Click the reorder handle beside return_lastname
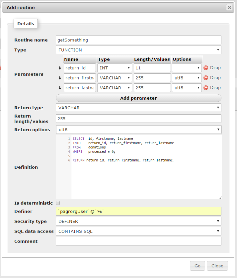Screen dimensions: 237x278 (60, 87)
